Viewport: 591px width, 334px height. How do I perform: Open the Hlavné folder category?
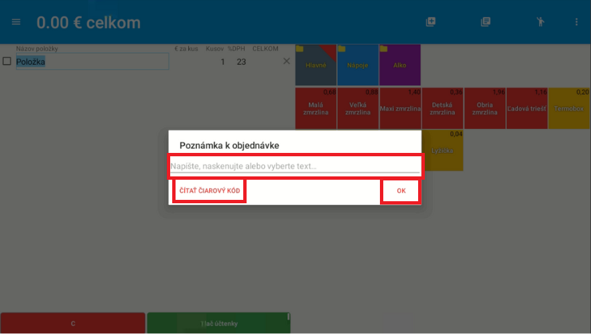point(316,65)
